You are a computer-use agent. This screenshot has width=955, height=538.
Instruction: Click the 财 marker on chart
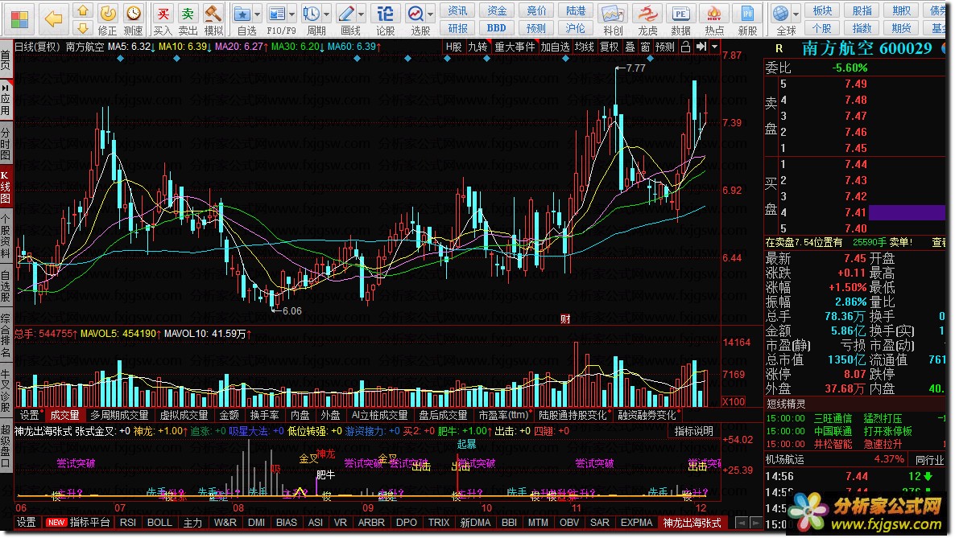click(565, 319)
